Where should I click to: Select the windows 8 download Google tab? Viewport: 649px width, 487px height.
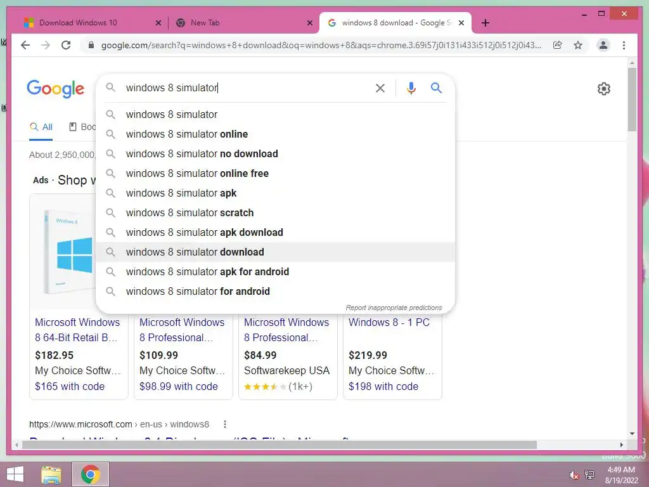tap(395, 23)
